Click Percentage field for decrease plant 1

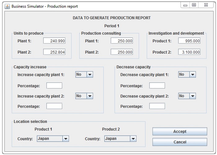[157, 86]
